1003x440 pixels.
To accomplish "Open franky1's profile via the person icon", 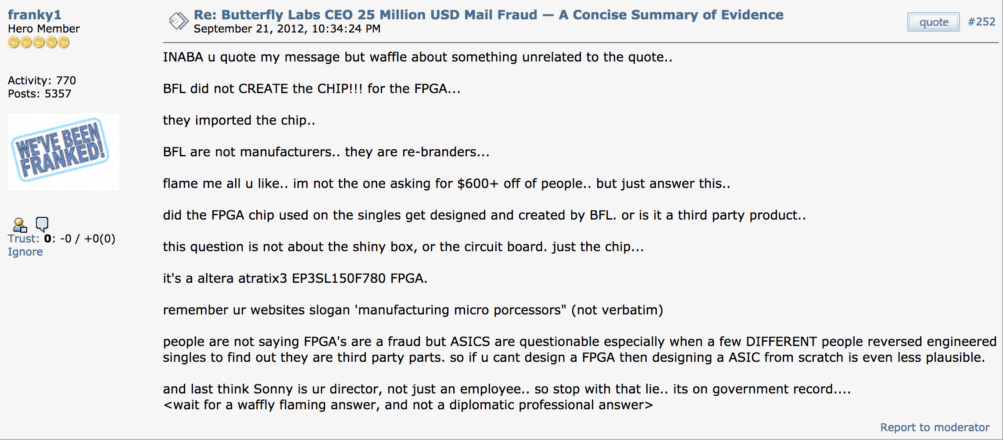I will [x=20, y=225].
